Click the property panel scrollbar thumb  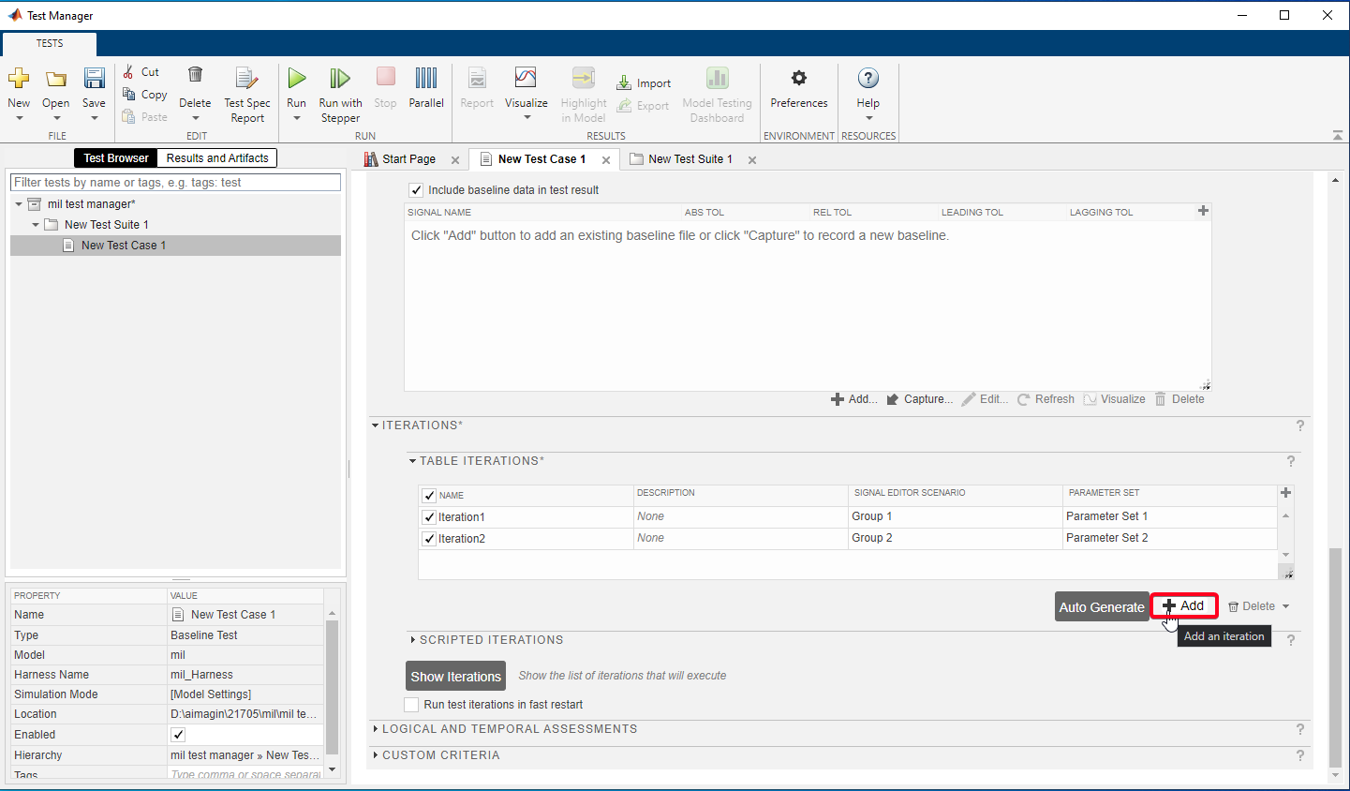point(332,687)
